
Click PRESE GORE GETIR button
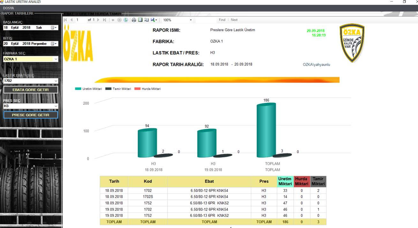pos(31,115)
